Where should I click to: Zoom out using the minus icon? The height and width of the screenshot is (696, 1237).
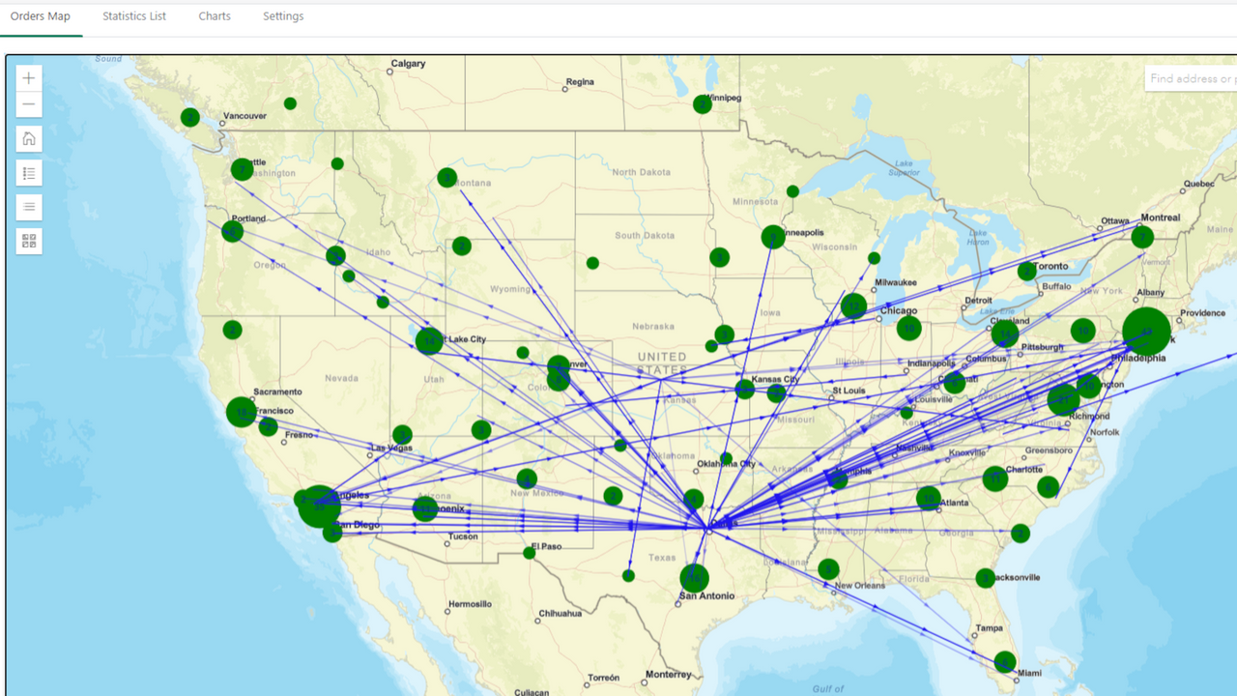pos(28,103)
